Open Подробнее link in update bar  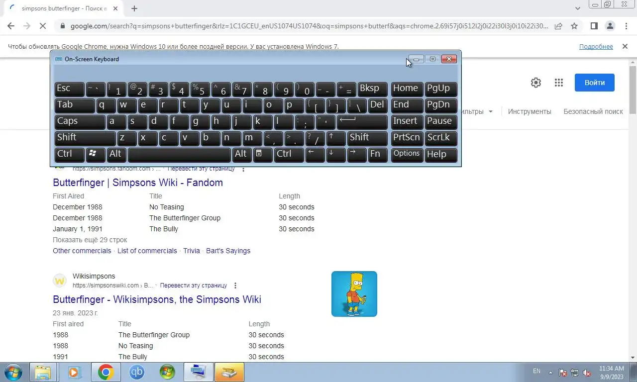[x=596, y=46]
